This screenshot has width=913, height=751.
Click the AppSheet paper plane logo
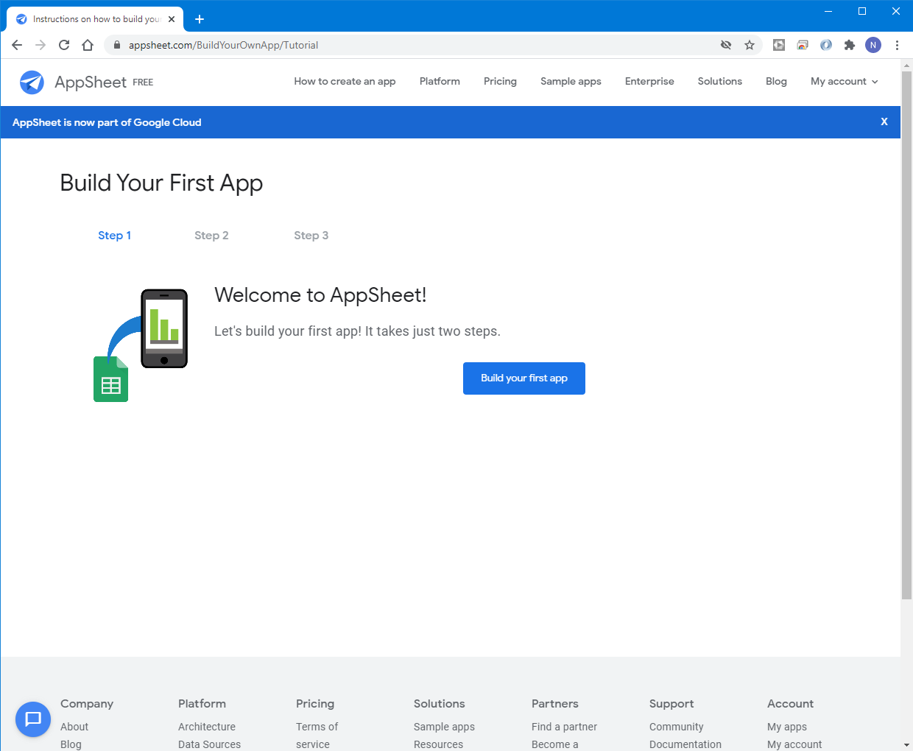[32, 82]
